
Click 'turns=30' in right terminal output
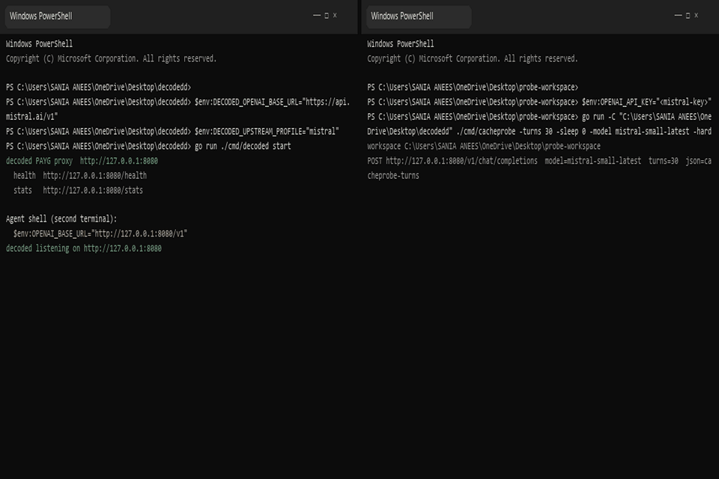[663, 161]
